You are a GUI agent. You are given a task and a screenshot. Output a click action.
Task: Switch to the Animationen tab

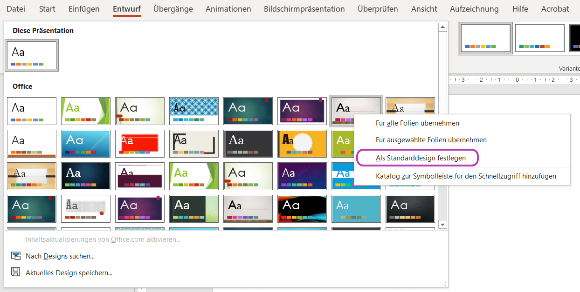click(228, 8)
